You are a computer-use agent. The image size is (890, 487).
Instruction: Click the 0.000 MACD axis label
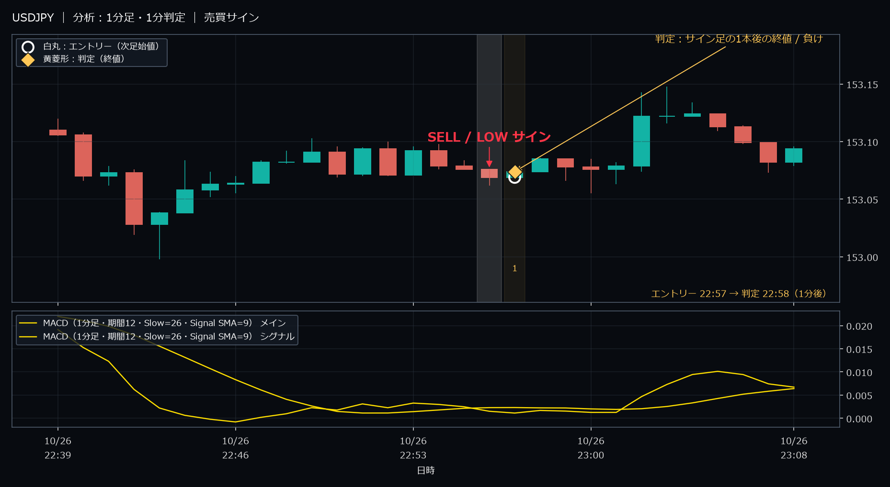(x=859, y=419)
